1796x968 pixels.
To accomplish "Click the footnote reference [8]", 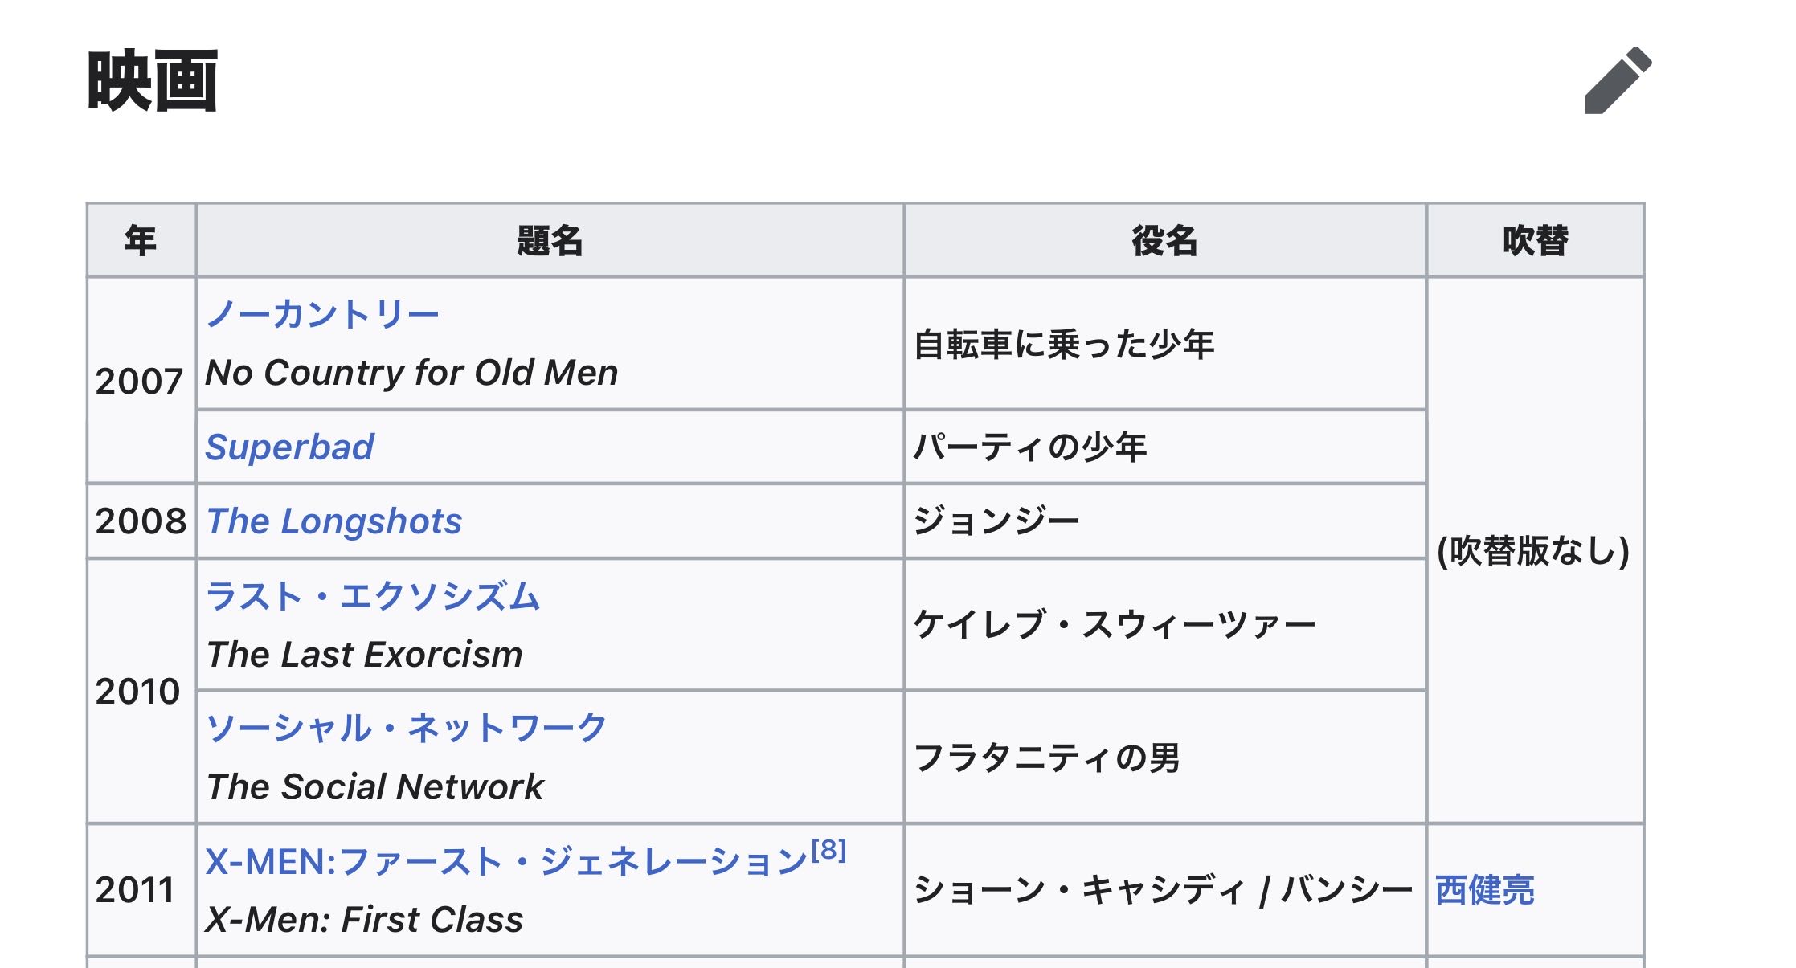I will pos(828,850).
